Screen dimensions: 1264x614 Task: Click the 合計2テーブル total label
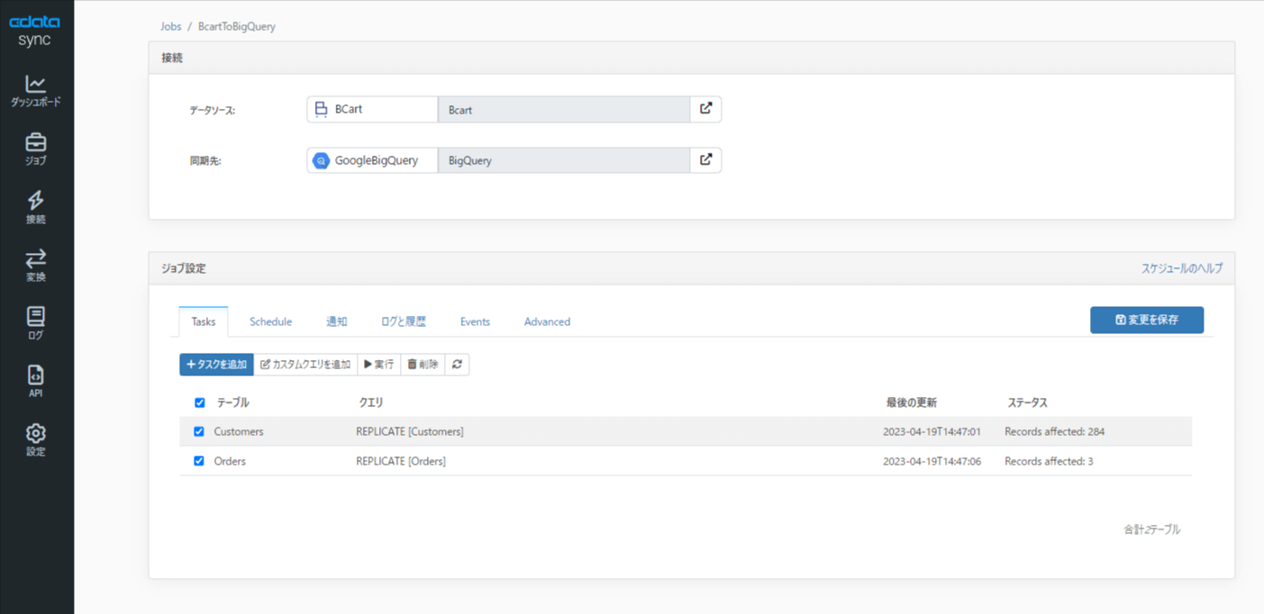1151,529
